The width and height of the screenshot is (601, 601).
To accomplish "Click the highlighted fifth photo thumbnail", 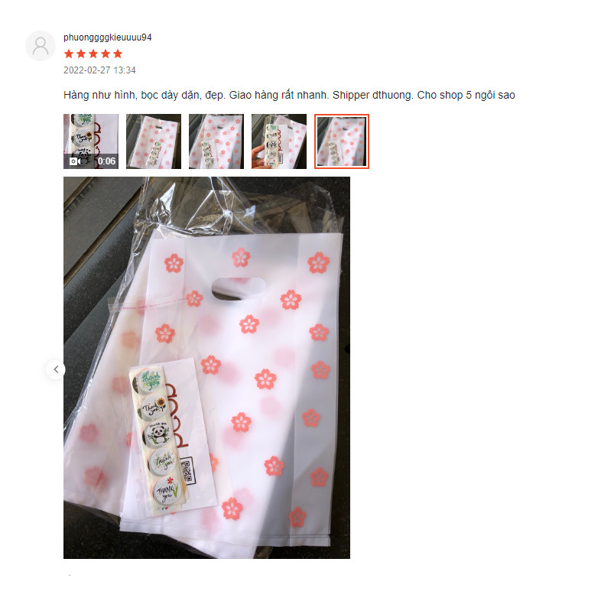I will (342, 141).
